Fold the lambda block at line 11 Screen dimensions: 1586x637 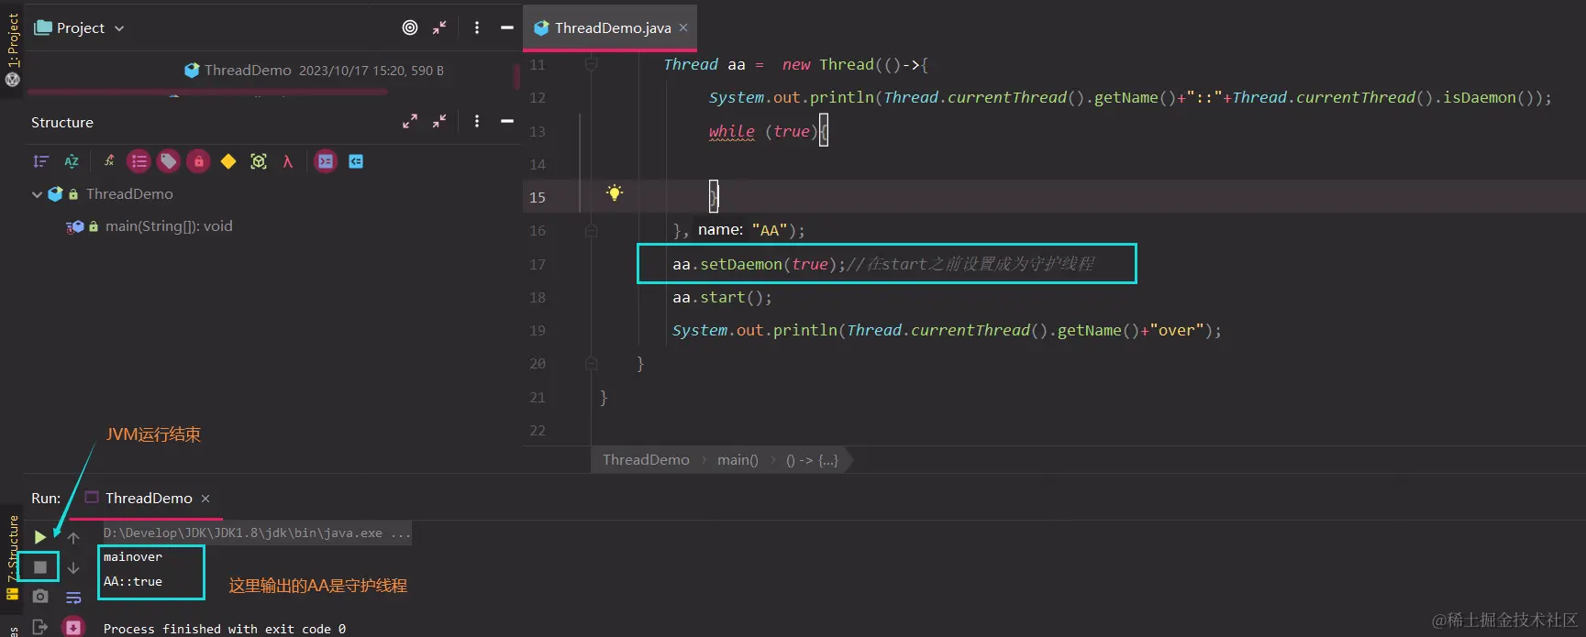pos(591,64)
